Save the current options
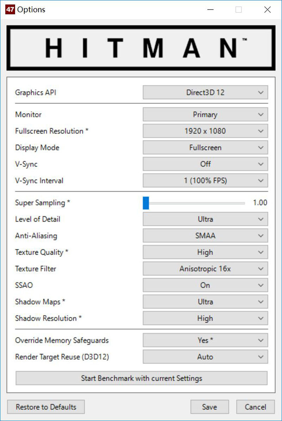 coord(209,407)
